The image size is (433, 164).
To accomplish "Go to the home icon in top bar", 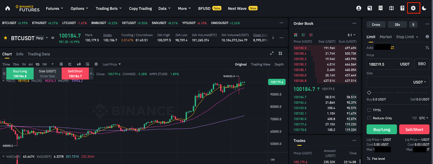I will [x=8, y=8].
